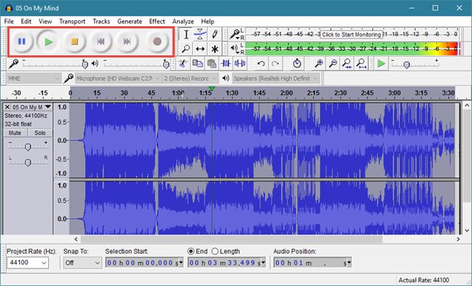
Task: Click the Selection Start time field
Action: (x=144, y=263)
